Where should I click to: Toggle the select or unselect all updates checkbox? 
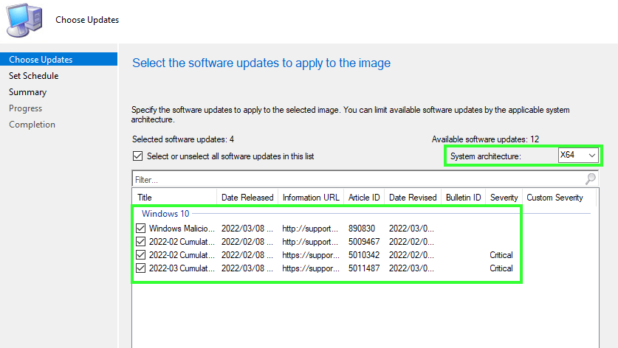[137, 156]
